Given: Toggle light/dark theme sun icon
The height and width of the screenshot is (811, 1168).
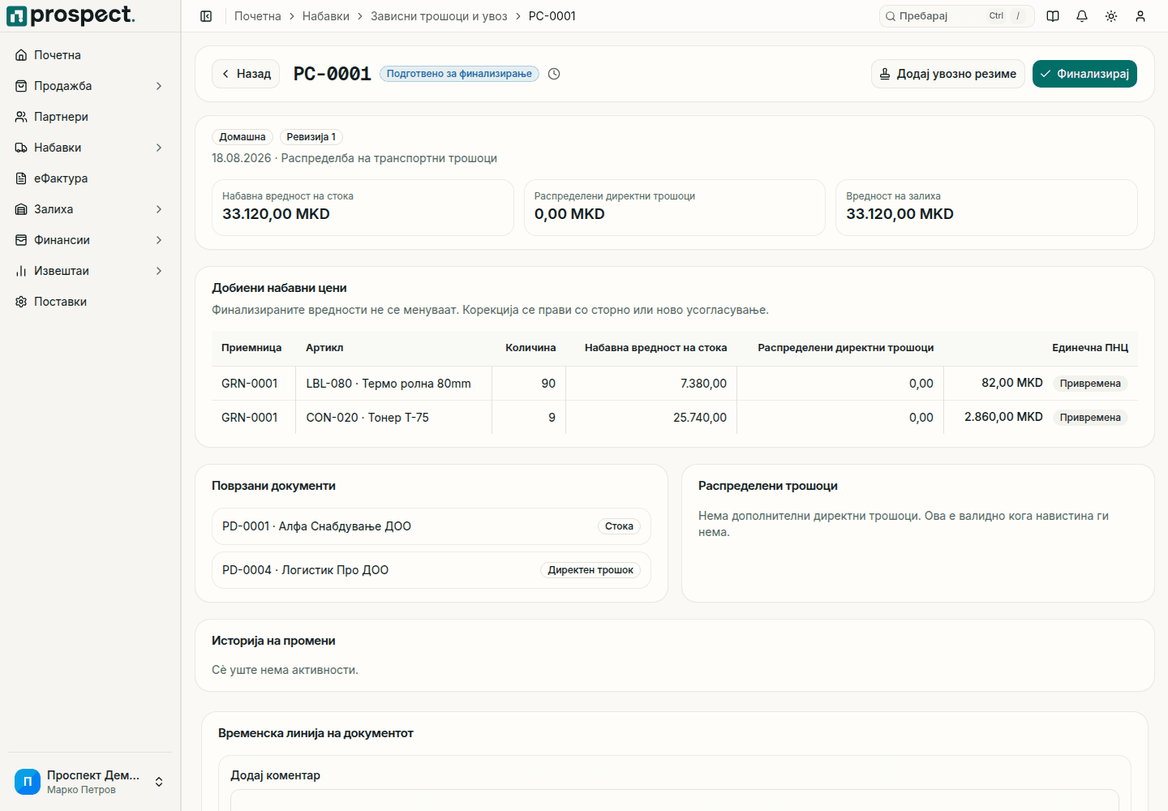Looking at the screenshot, I should [x=1111, y=16].
